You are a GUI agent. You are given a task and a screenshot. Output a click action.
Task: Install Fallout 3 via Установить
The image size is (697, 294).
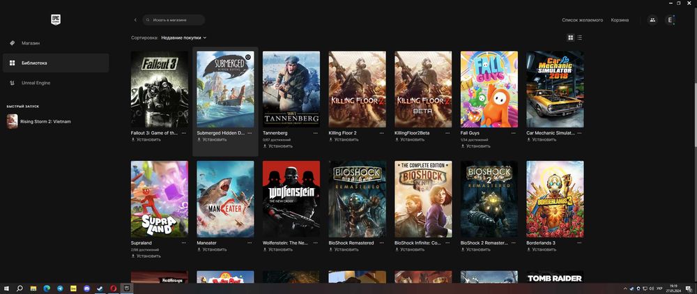tap(146, 139)
